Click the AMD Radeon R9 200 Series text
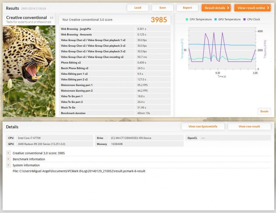Image resolution: width=276 pixels, height=213 pixels. coord(42,144)
